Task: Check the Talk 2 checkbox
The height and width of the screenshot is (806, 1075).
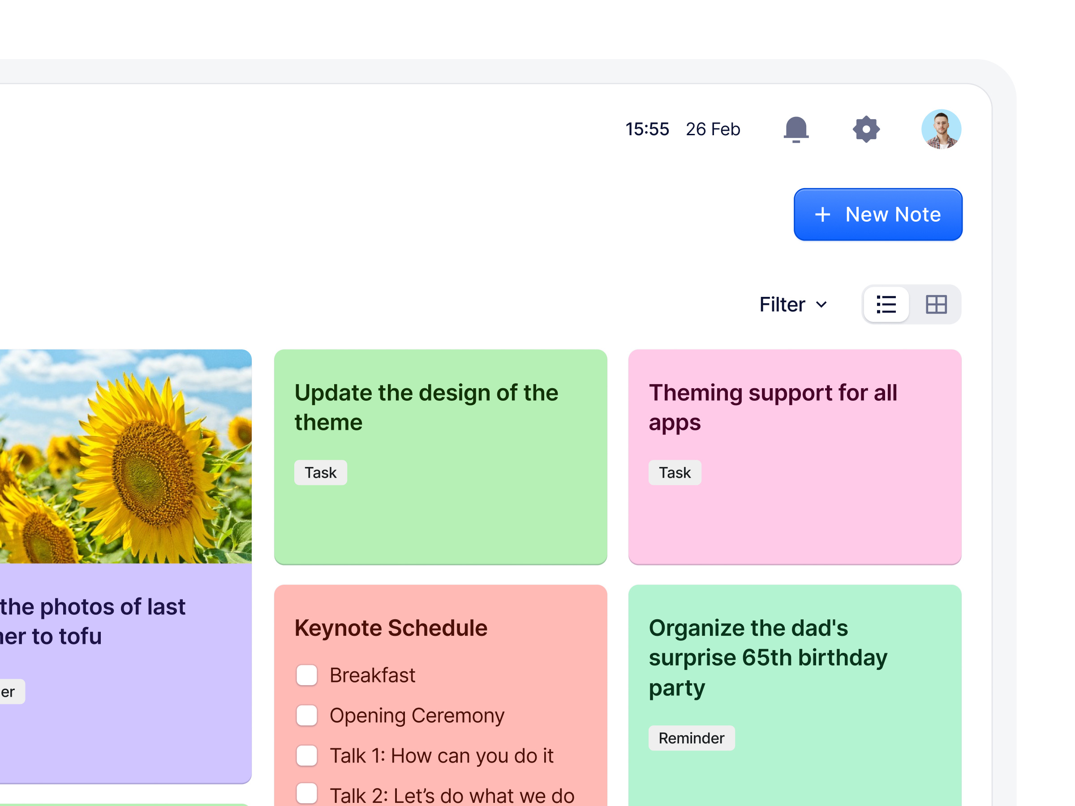Action: coord(307,794)
